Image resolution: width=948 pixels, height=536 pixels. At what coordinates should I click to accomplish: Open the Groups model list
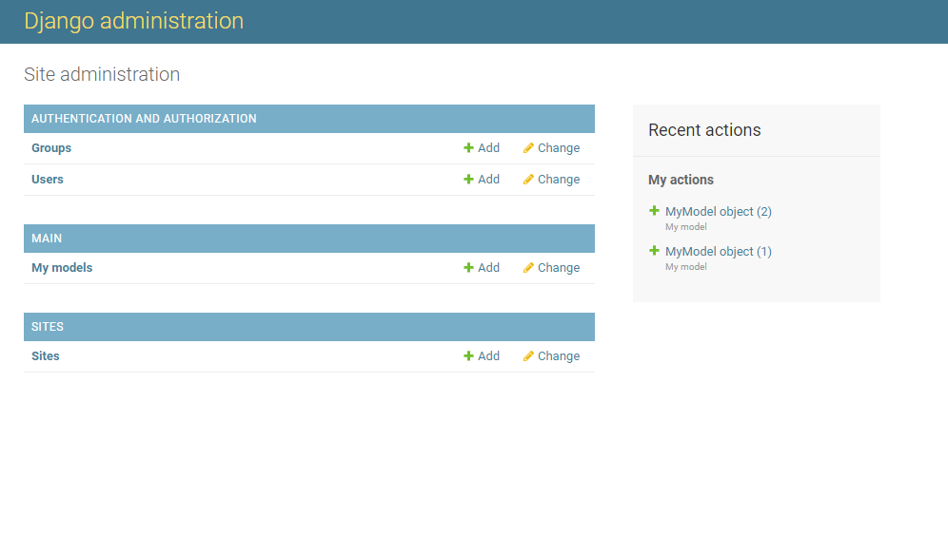point(51,148)
